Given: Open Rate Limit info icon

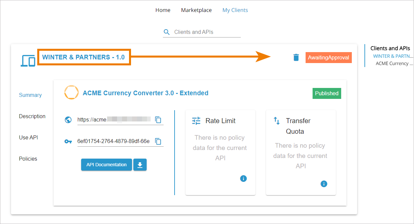Looking at the screenshot, I should click(243, 179).
